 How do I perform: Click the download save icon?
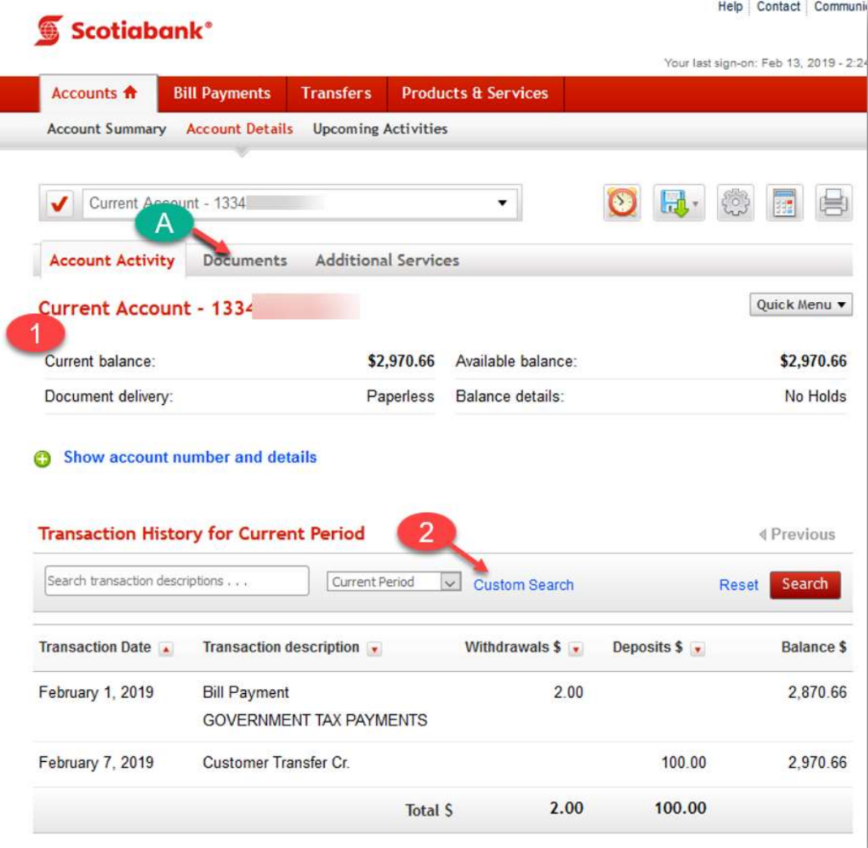678,202
